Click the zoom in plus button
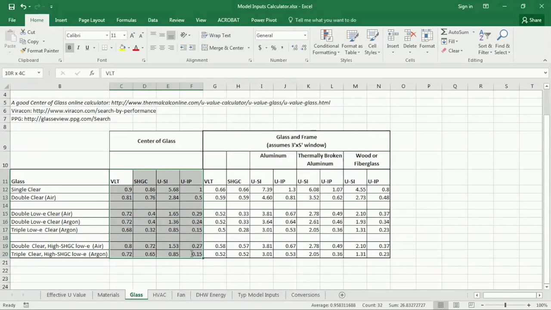Screen dimensions: 551x310 [x=529, y=305]
